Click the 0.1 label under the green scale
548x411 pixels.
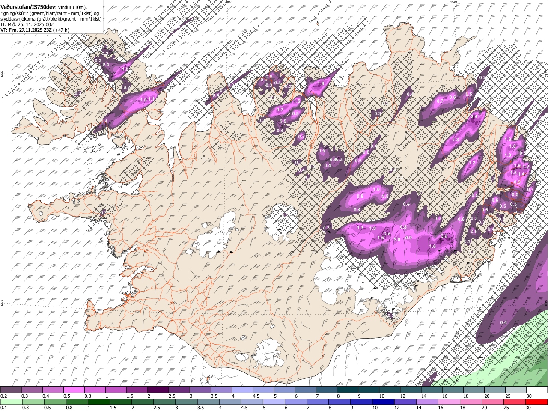point(3,408)
